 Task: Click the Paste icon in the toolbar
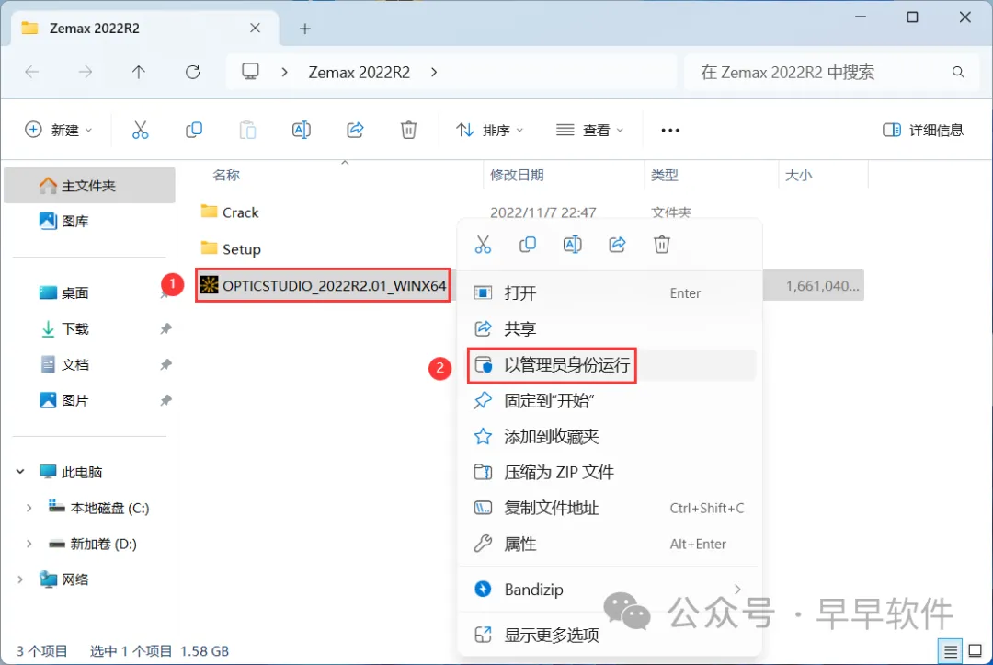247,130
